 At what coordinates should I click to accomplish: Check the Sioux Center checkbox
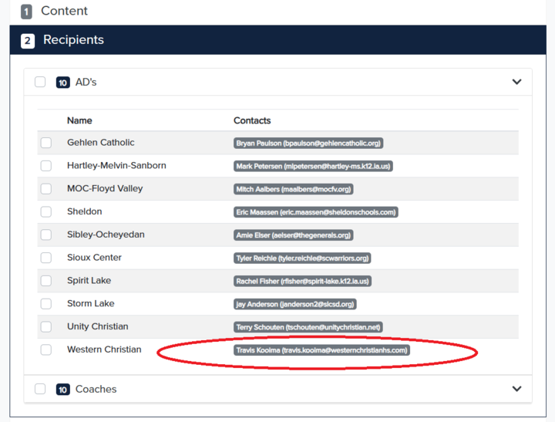[46, 258]
